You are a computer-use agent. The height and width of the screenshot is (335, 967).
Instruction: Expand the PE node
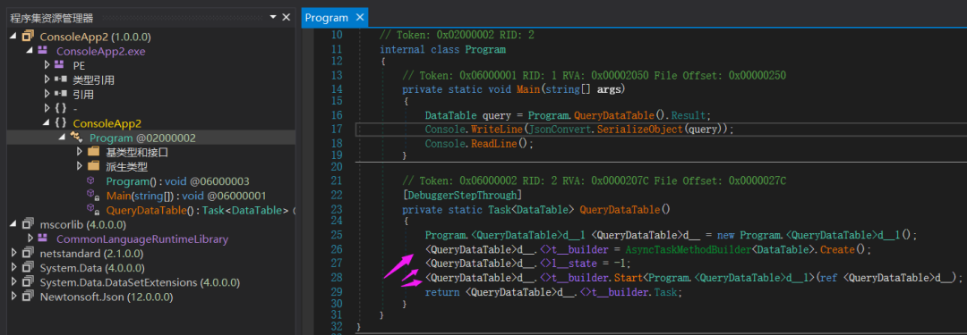47,65
